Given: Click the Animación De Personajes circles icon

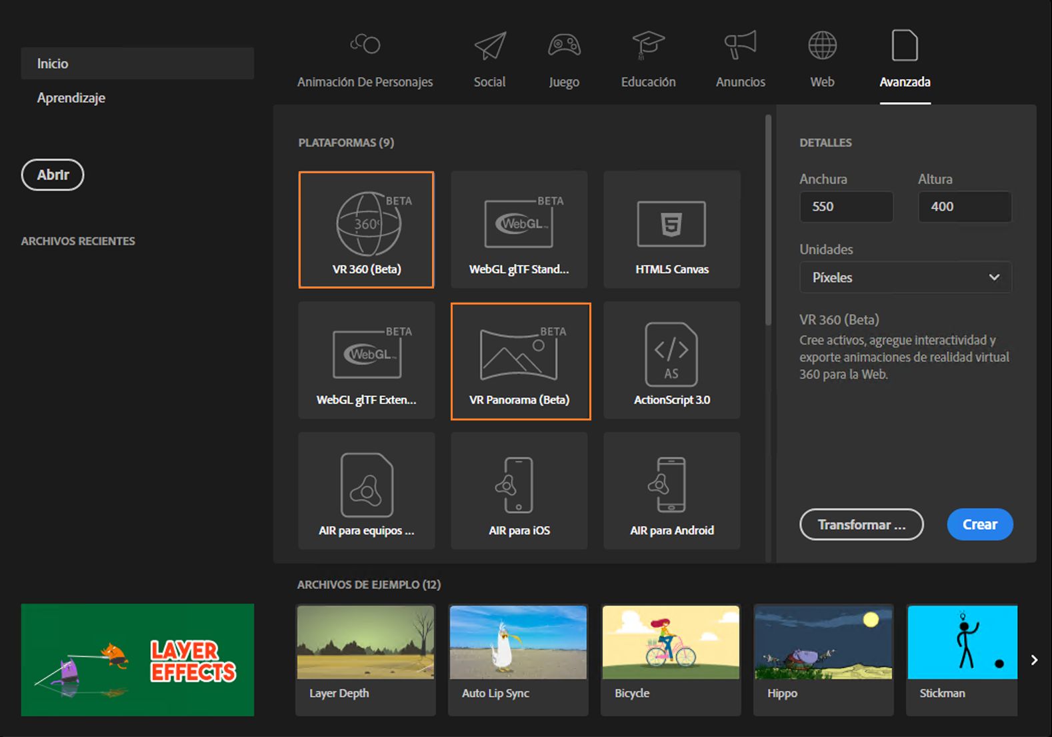Looking at the screenshot, I should (365, 44).
